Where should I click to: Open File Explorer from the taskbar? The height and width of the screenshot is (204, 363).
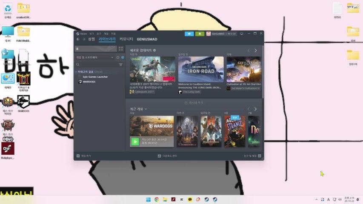coord(165,199)
